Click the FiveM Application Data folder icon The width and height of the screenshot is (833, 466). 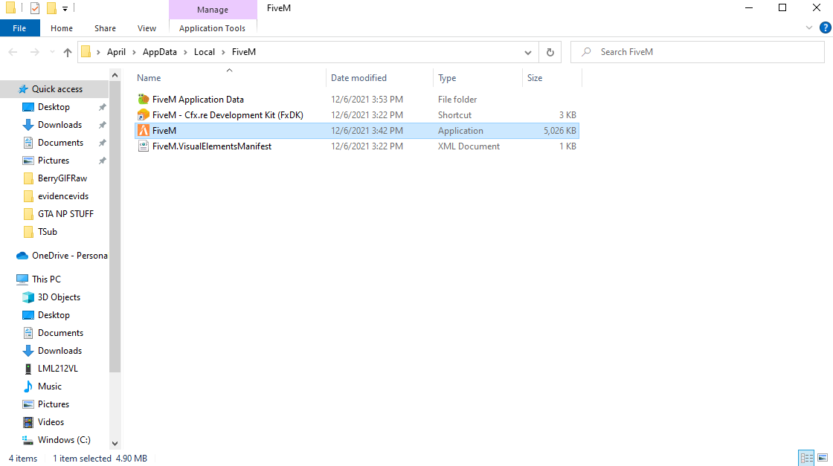pos(143,100)
